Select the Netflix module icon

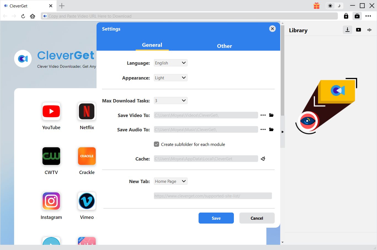(x=87, y=111)
